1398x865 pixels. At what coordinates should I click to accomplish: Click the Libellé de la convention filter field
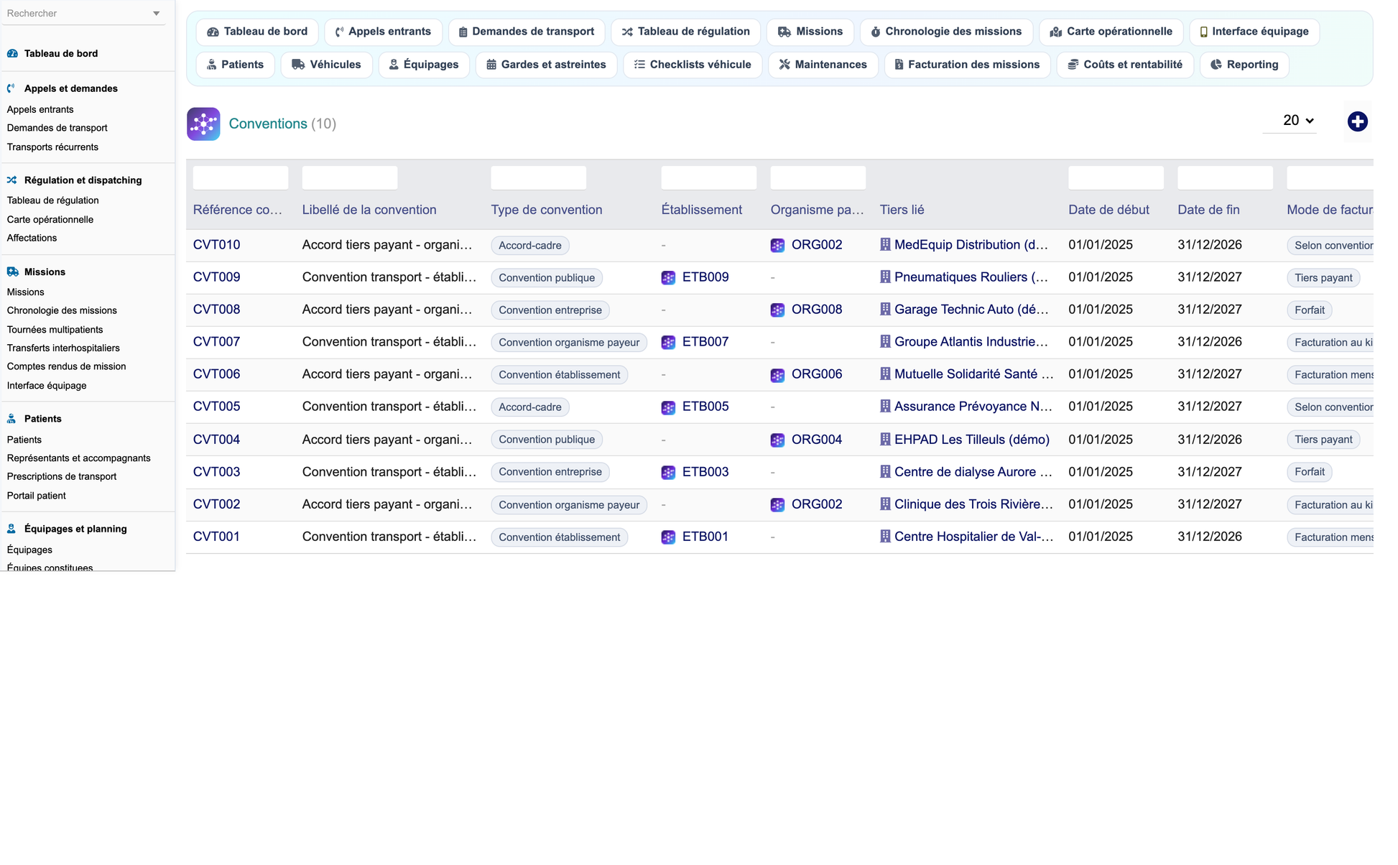tap(350, 177)
